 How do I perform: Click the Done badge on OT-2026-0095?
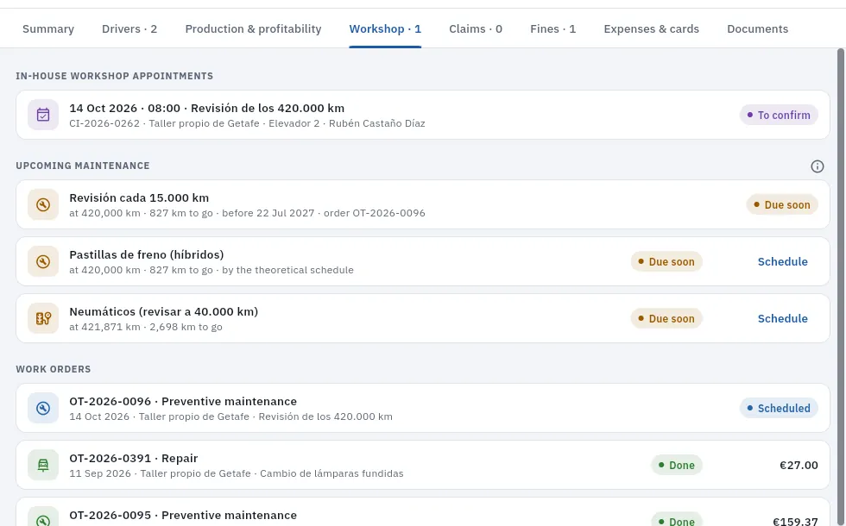pyautogui.click(x=677, y=521)
